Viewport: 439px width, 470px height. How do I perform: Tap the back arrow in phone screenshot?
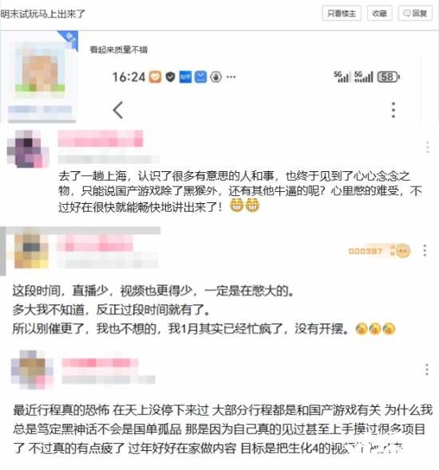(118, 110)
